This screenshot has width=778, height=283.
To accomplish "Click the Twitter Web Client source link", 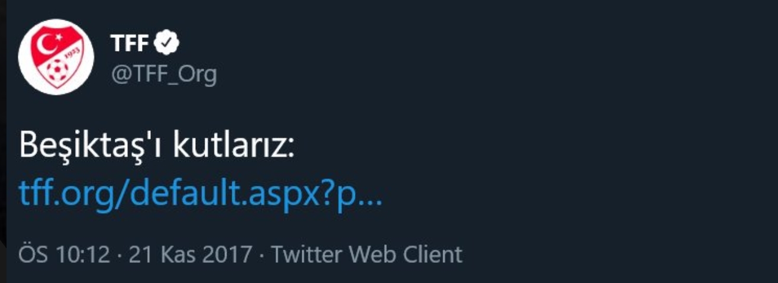I will click(x=366, y=255).
